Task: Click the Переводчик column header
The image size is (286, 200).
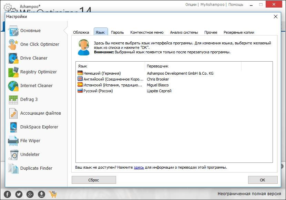Action: (x=193, y=66)
